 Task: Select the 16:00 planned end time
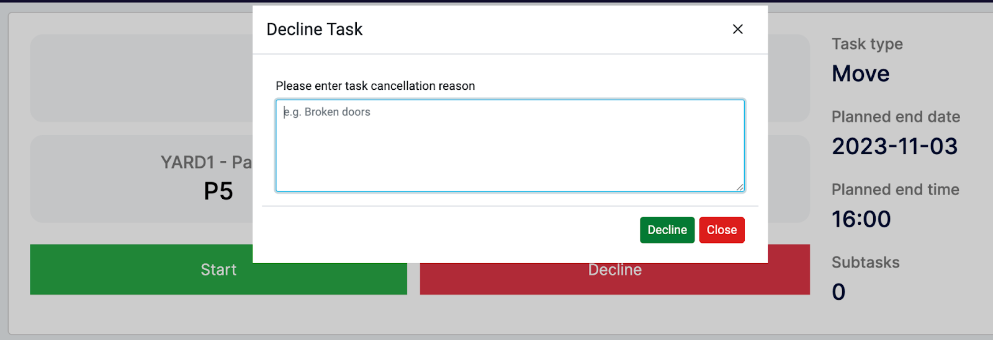tap(861, 219)
